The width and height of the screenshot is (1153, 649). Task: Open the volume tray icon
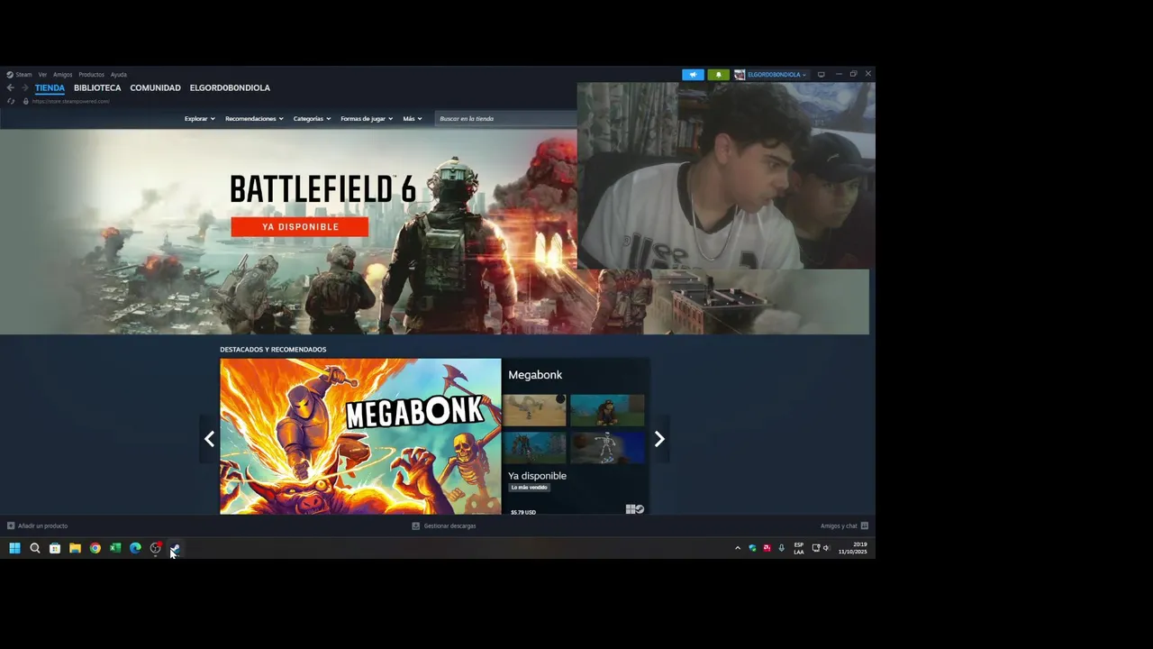(826, 548)
